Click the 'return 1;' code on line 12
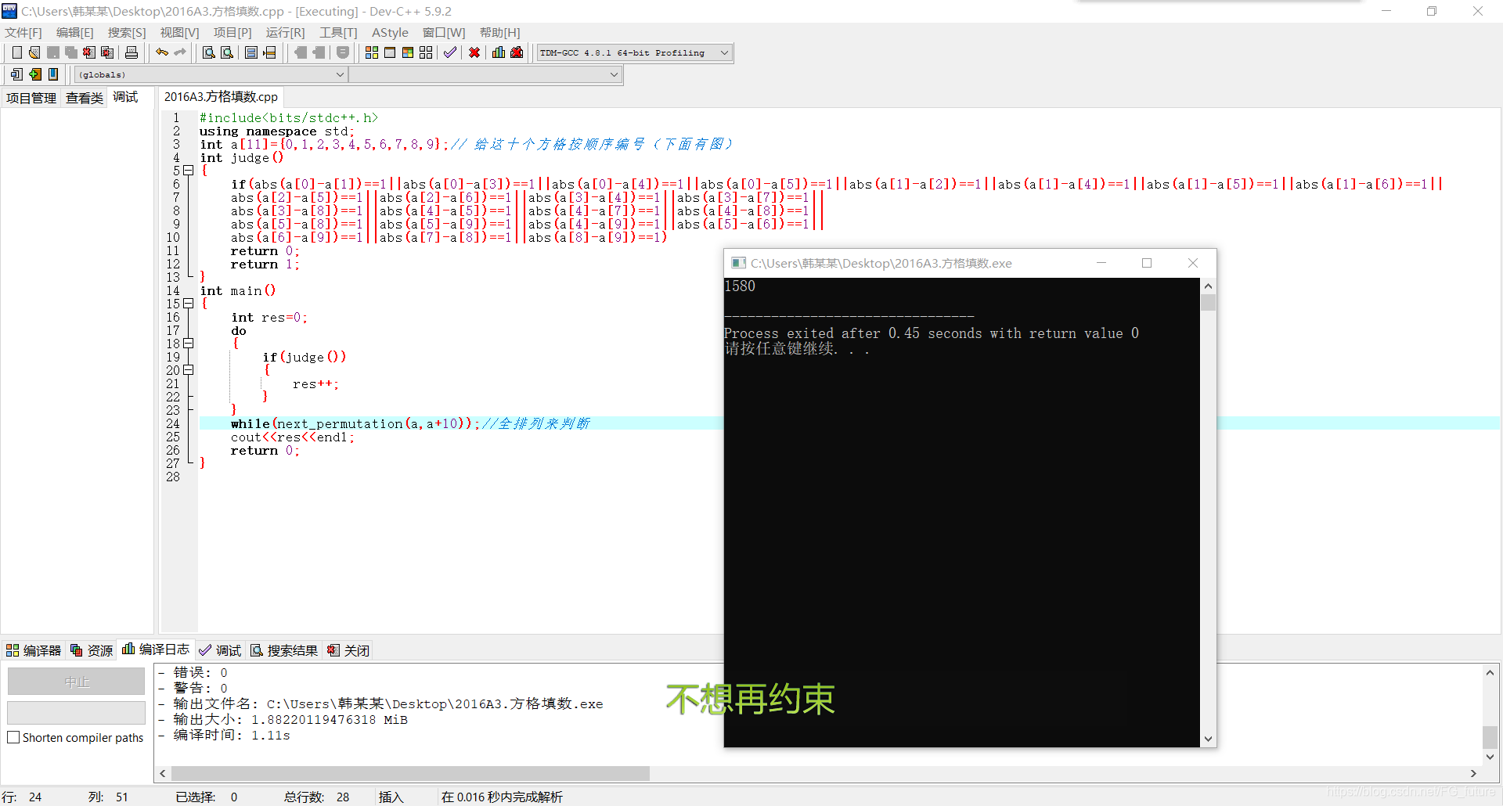The width and height of the screenshot is (1503, 806). 265,264
